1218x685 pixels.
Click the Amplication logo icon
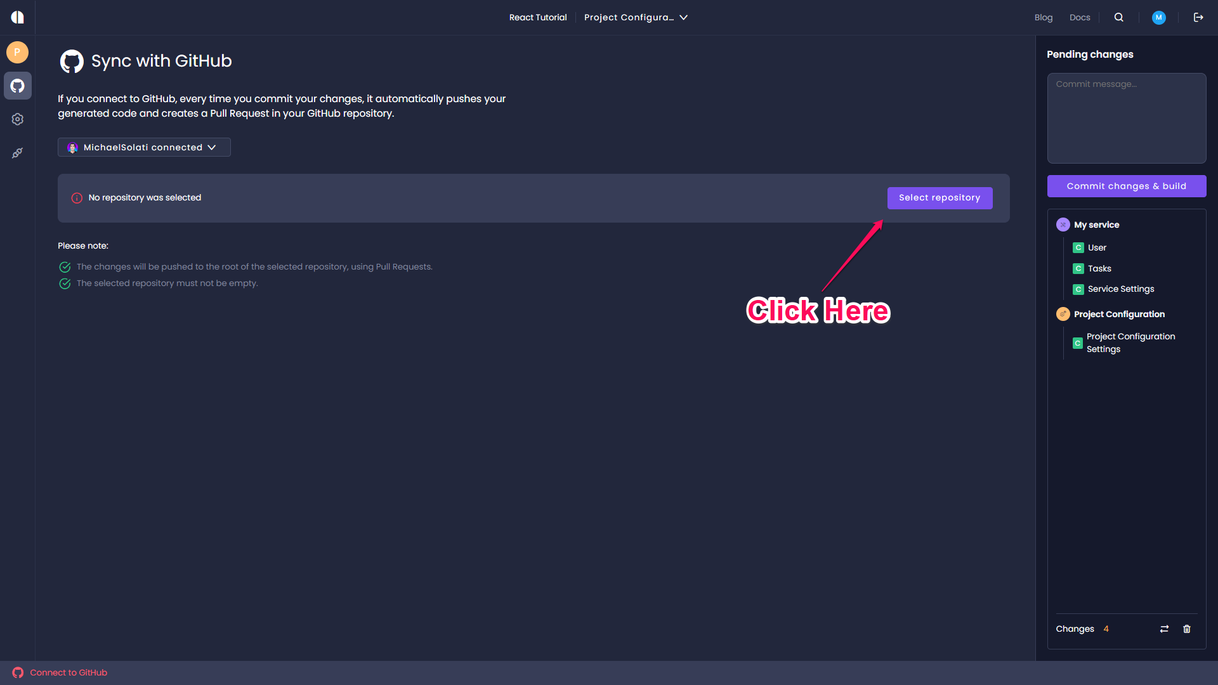tap(18, 17)
